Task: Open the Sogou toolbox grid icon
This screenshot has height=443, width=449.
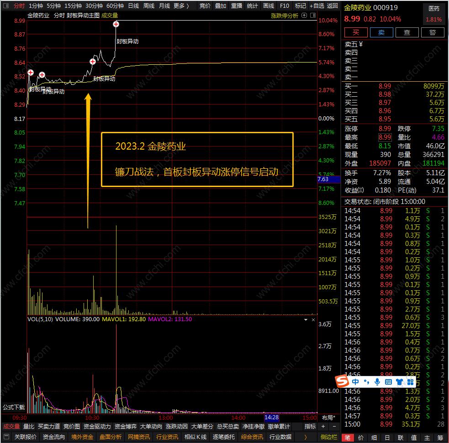Action: [410, 382]
